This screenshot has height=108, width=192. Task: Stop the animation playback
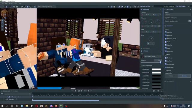79,91
